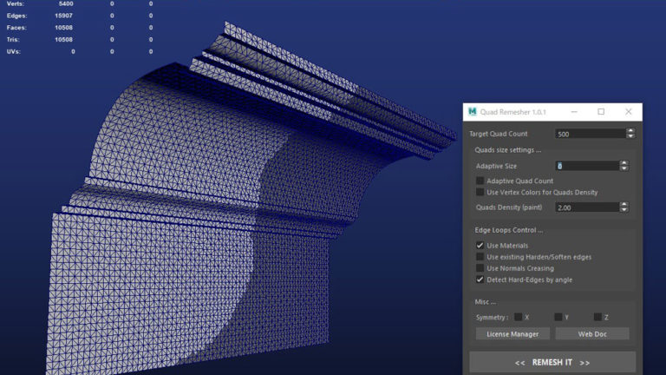Decrease Target Quad Count with down arrow
The width and height of the screenshot is (666, 375).
[x=630, y=136]
